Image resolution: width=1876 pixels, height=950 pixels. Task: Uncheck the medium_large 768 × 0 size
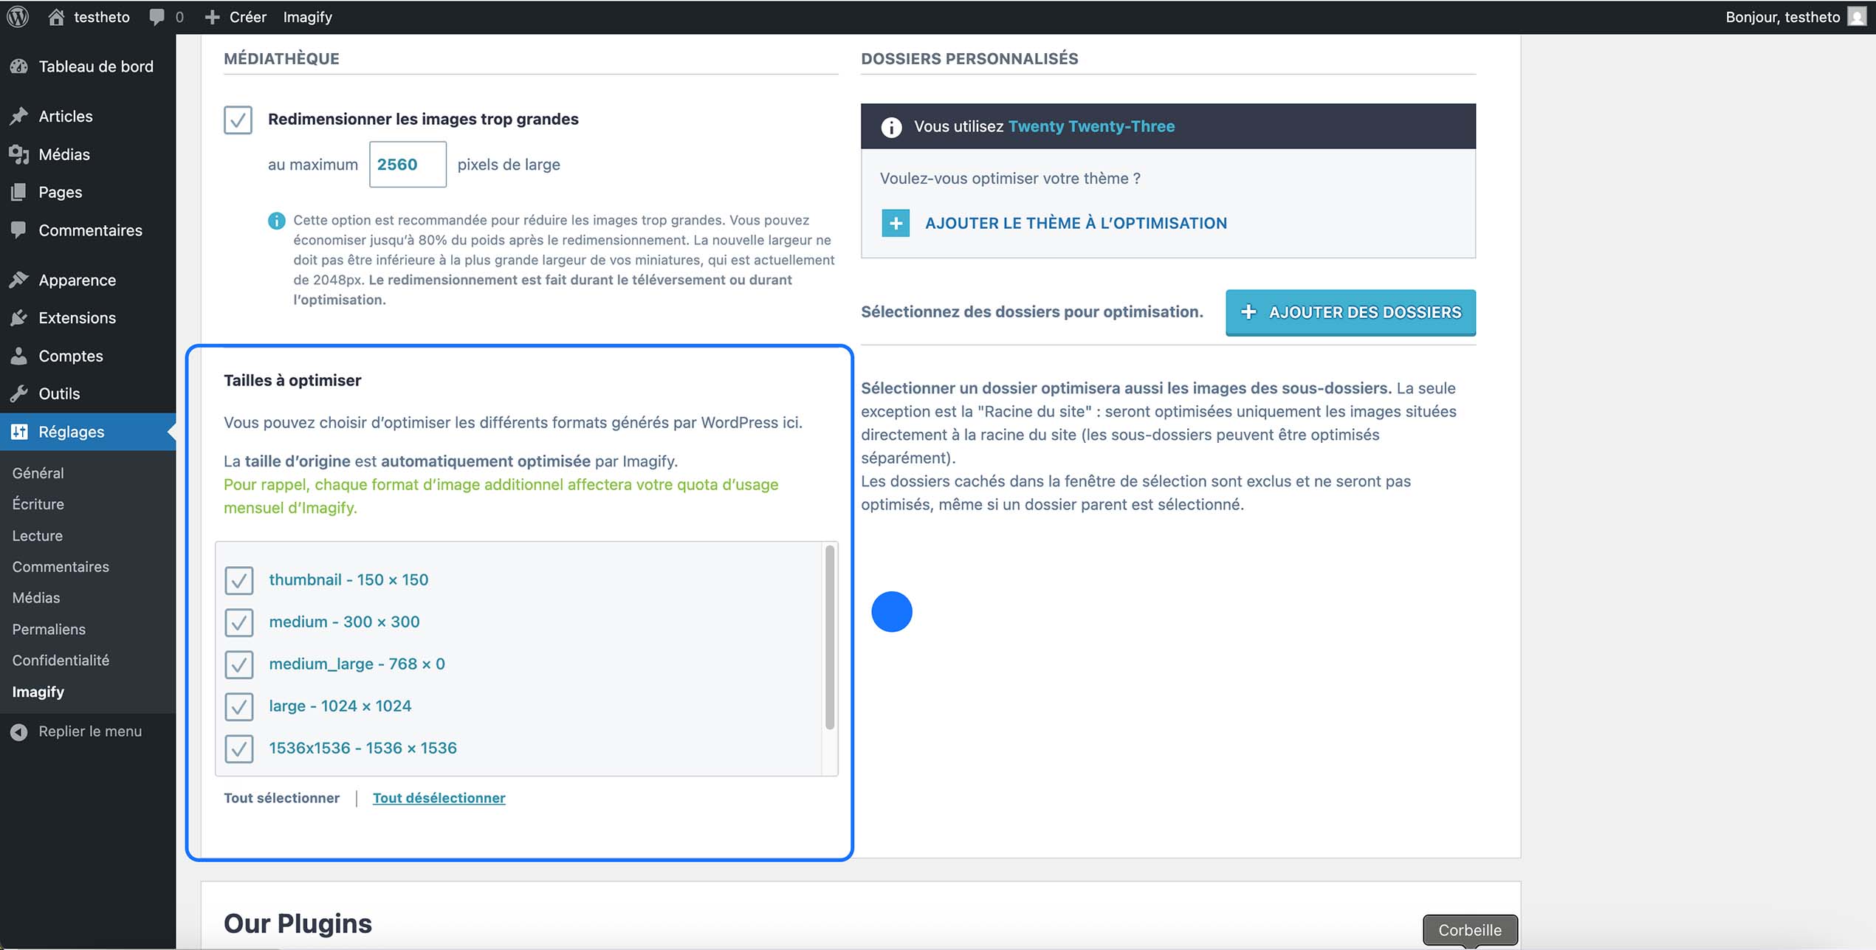(238, 665)
